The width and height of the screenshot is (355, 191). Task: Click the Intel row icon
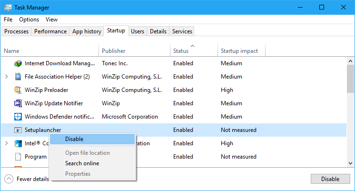(x=18, y=143)
